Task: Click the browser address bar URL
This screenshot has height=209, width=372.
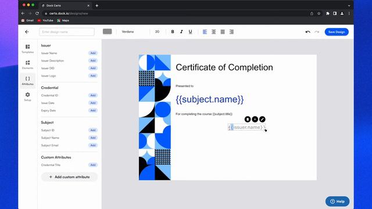Action: pyautogui.click(x=69, y=13)
